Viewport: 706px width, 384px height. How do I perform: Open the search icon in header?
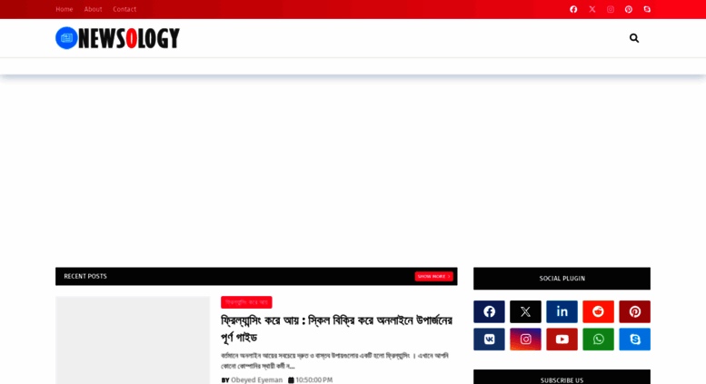click(x=634, y=38)
